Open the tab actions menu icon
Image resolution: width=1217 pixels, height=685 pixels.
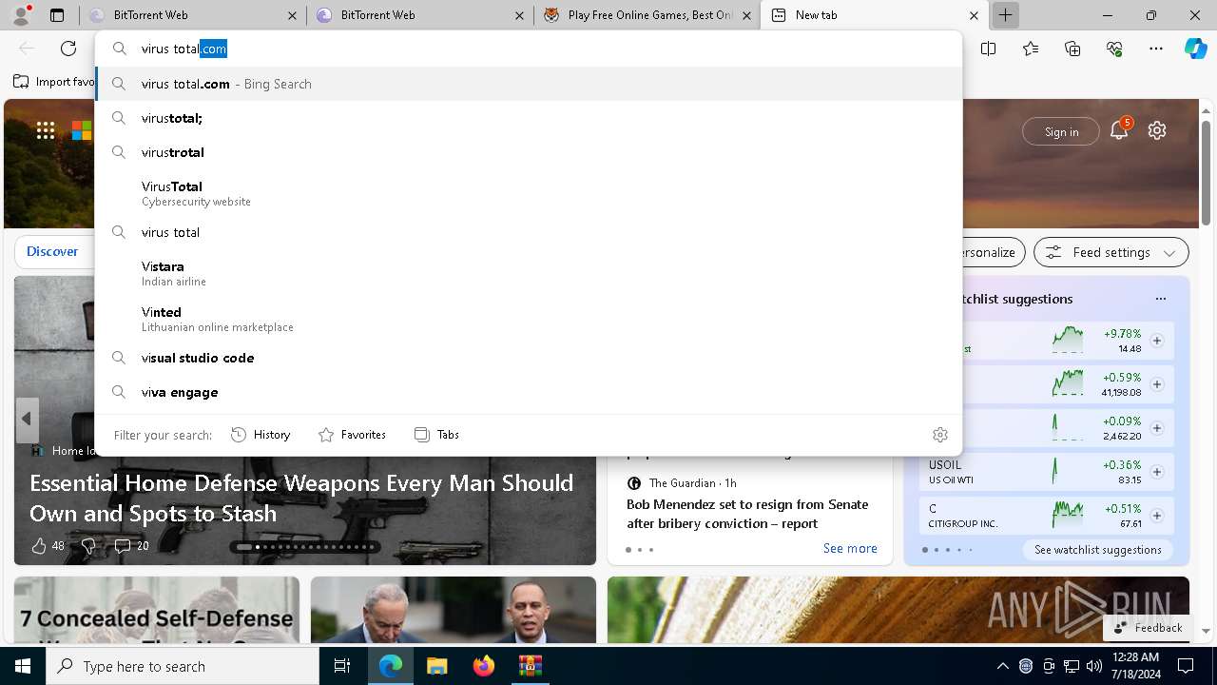[x=57, y=15]
